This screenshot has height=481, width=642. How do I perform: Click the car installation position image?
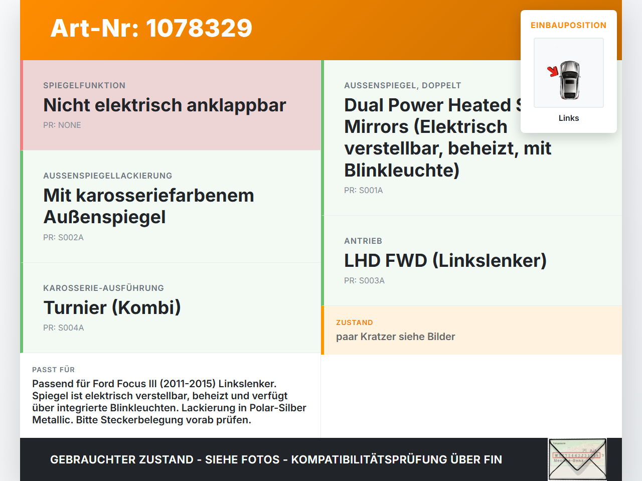tap(569, 73)
